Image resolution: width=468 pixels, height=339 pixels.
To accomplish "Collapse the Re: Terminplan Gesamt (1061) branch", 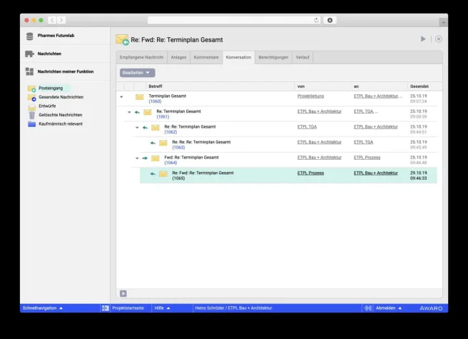I will 129,112.
